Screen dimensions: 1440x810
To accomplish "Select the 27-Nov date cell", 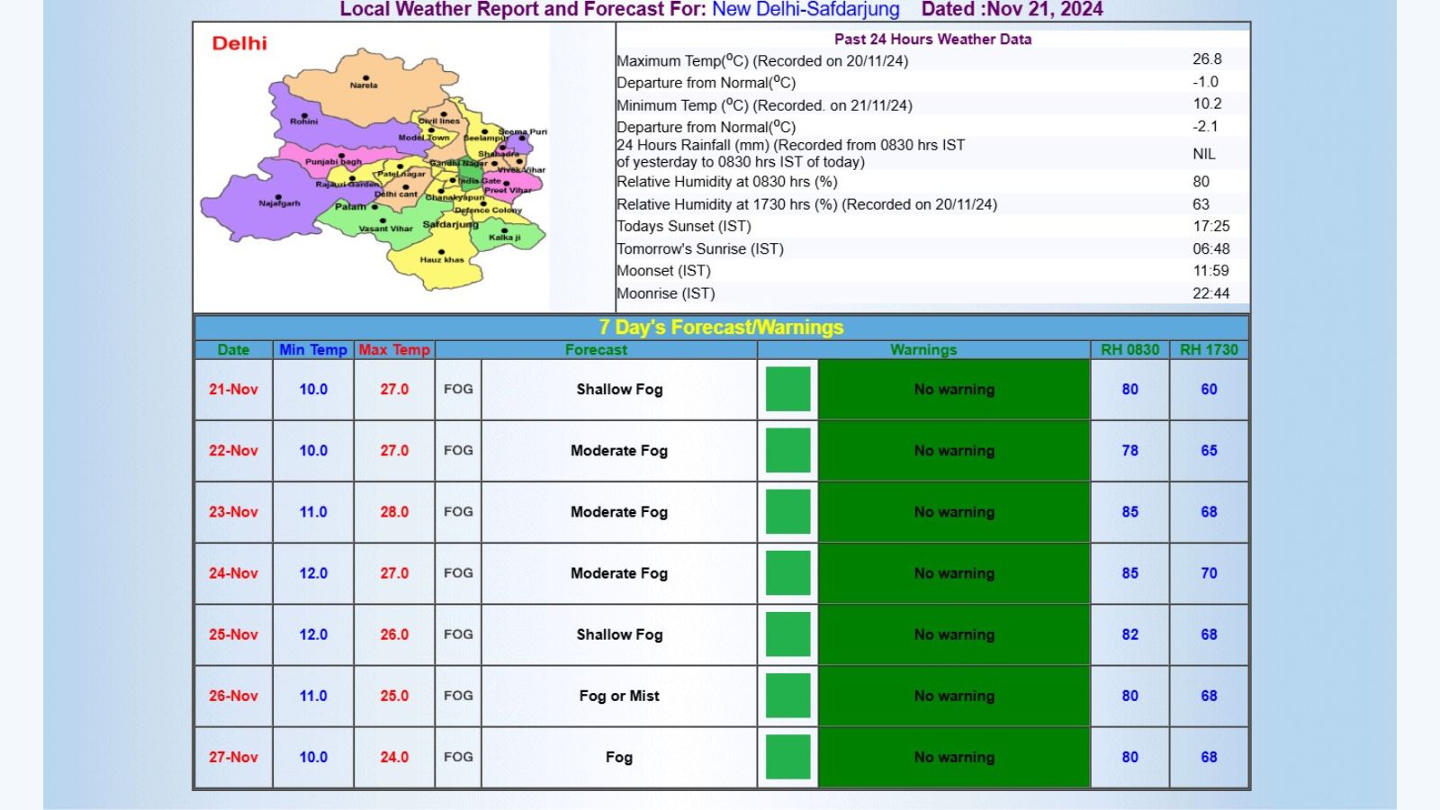I will click(233, 757).
